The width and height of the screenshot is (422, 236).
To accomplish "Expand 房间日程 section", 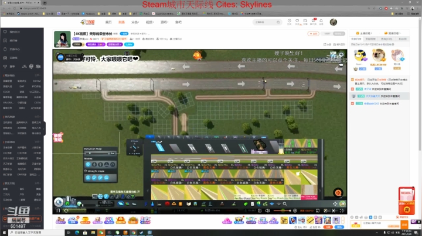I will coord(393,33).
